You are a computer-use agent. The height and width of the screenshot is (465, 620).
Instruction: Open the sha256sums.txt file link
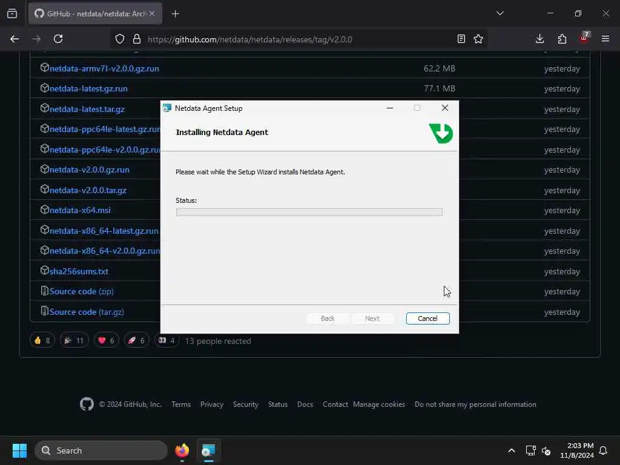coord(79,271)
